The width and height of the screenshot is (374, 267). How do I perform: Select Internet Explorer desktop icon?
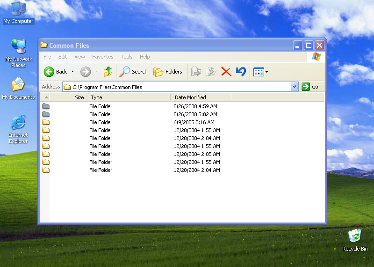[18, 129]
